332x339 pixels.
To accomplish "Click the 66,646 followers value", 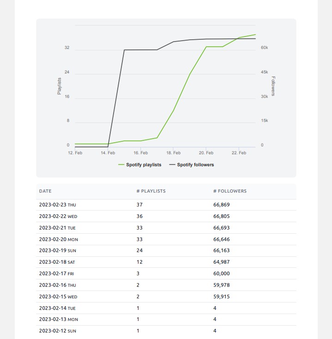I will [x=221, y=239].
